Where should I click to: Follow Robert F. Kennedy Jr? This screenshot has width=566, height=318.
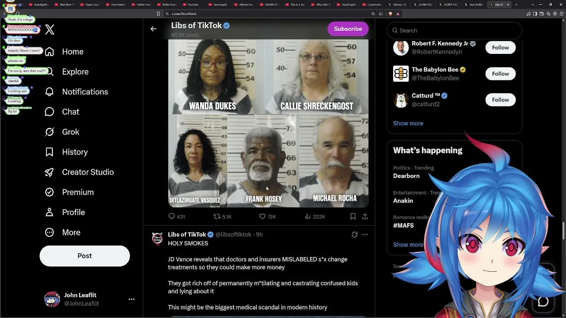501,48
